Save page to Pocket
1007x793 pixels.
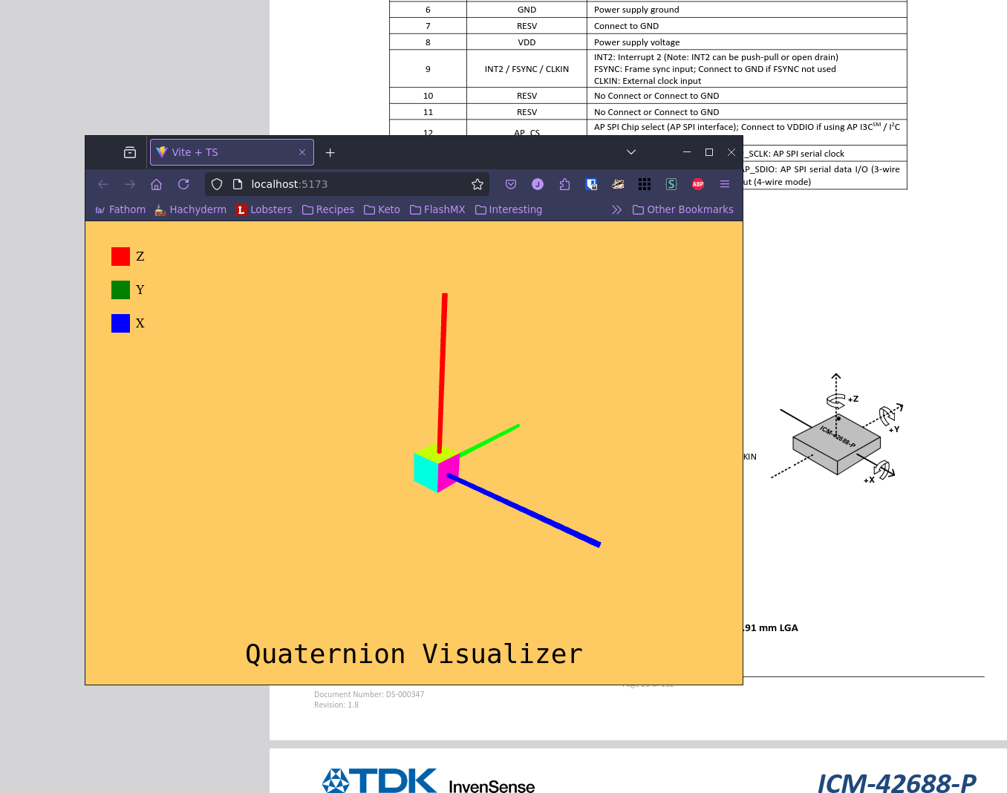[511, 184]
